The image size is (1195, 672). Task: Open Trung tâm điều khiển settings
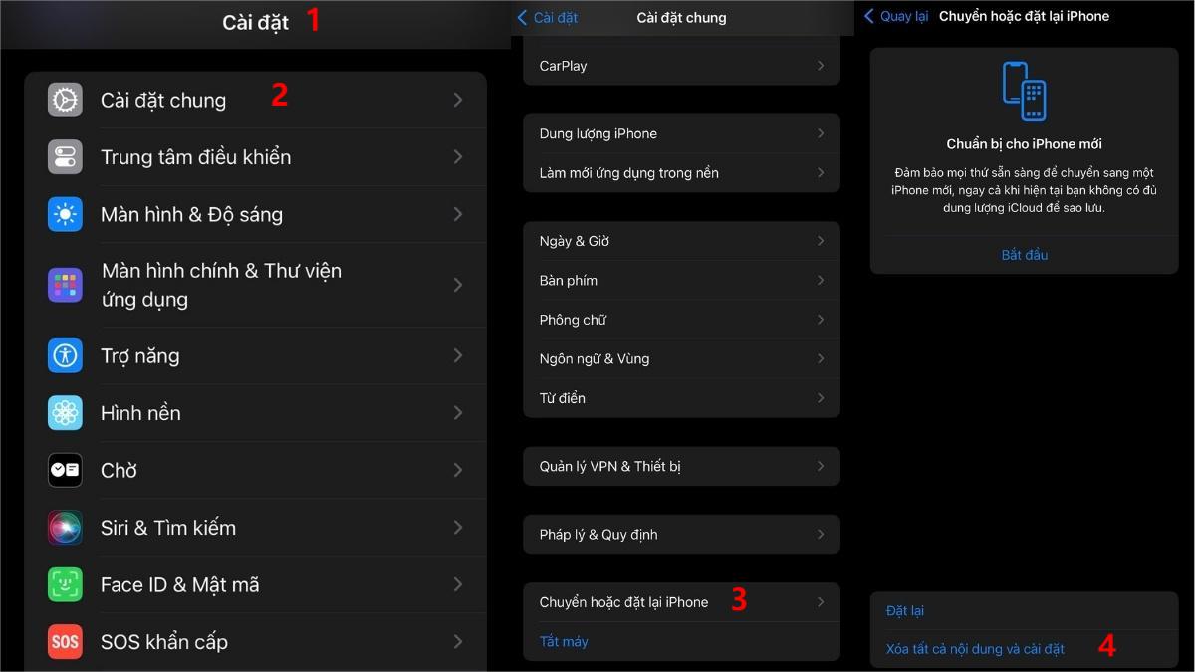[x=256, y=156]
